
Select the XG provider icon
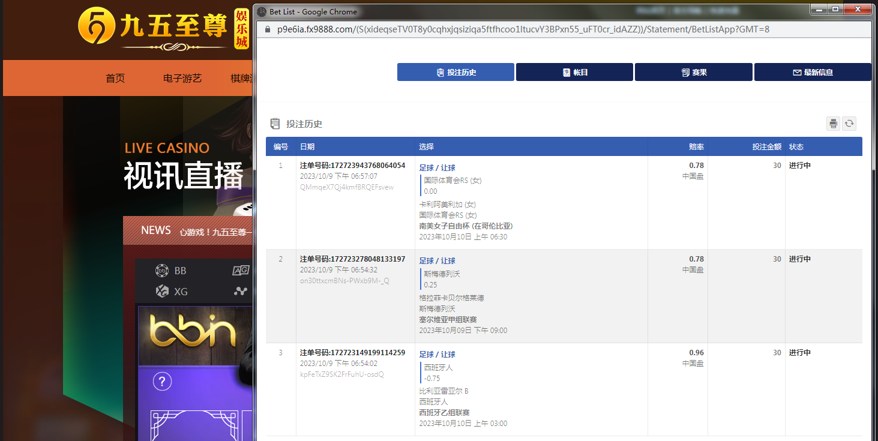[x=162, y=291]
